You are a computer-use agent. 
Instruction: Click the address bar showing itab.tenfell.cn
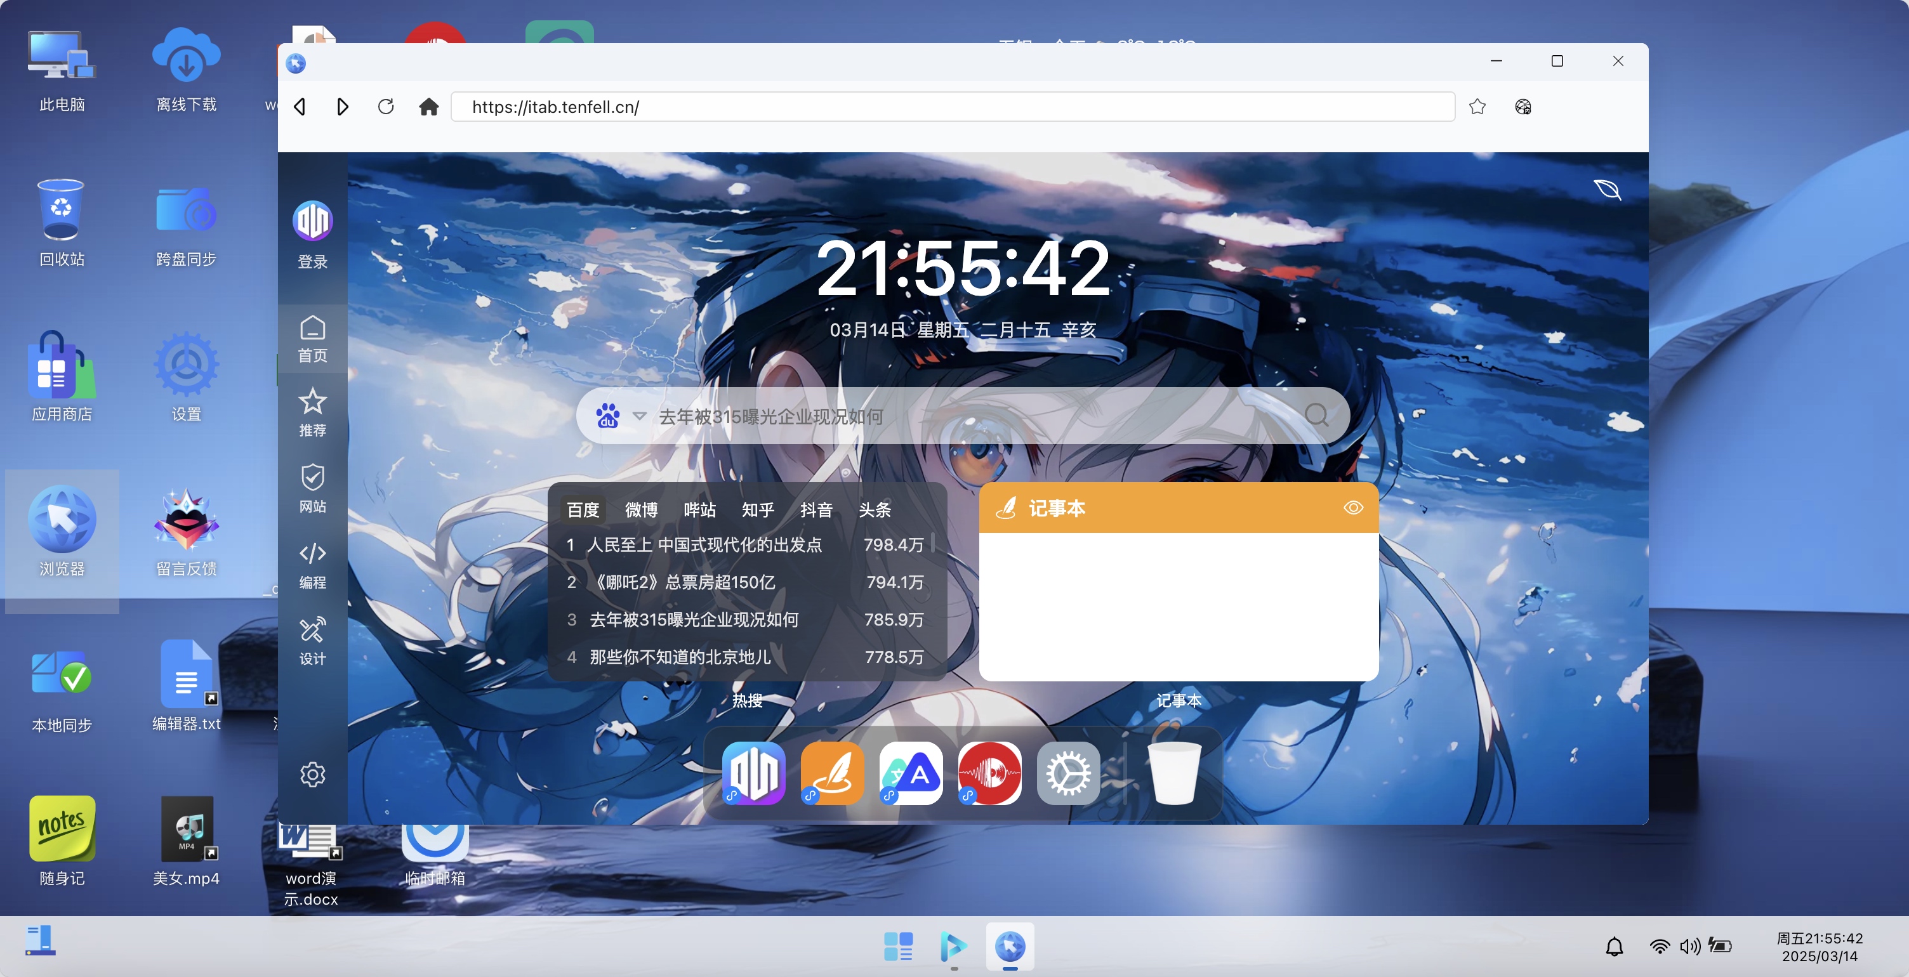952,107
